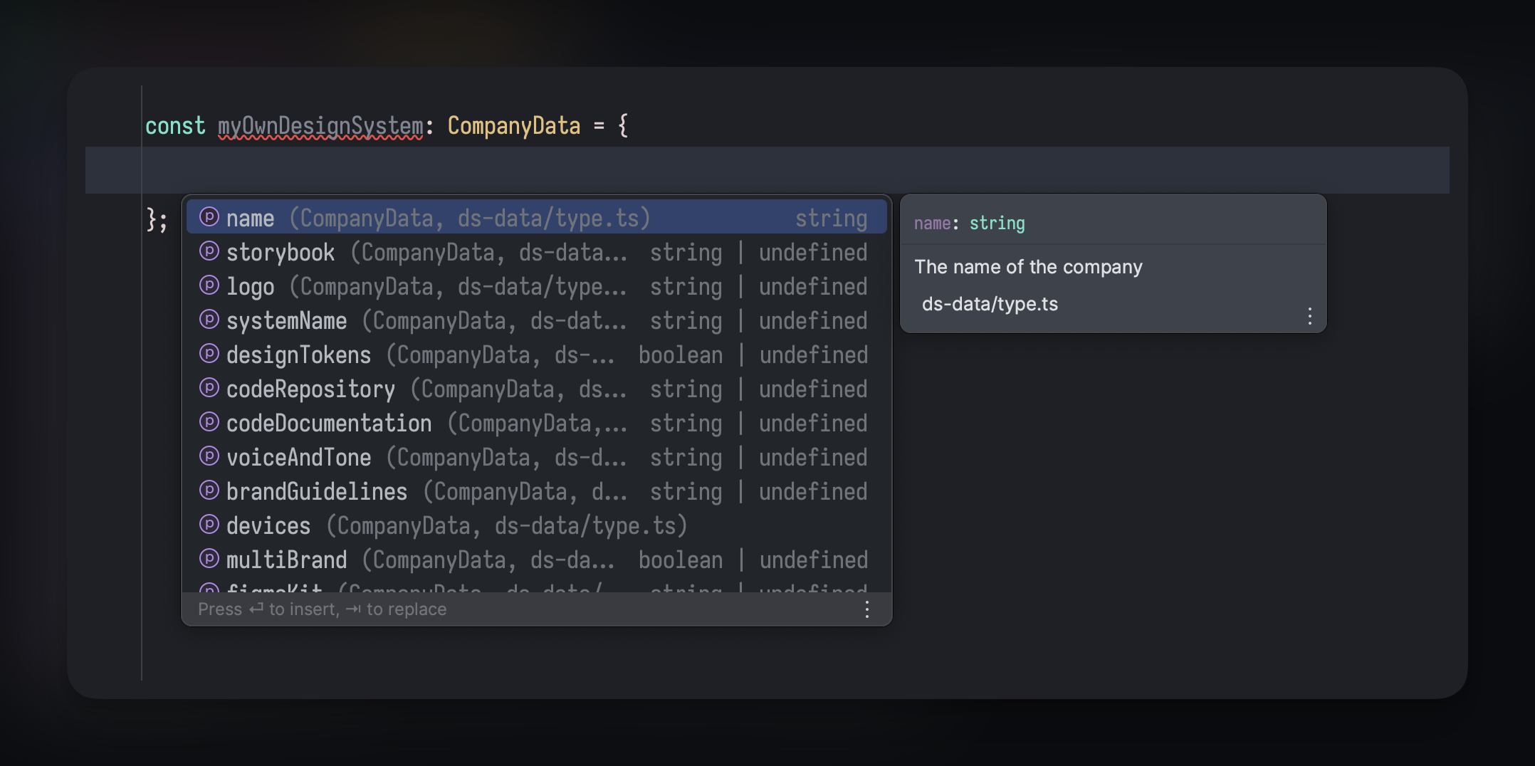The image size is (1535, 766).
Task: Click property icon beside logo
Action: [209, 285]
